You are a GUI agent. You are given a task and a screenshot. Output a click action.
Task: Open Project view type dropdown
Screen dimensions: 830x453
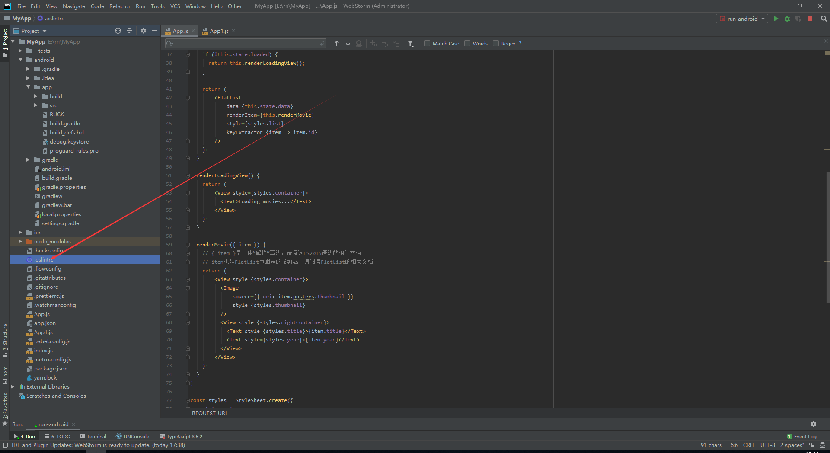tap(45, 31)
